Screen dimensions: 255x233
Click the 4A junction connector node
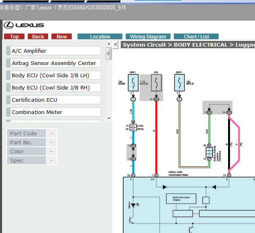[133, 159]
